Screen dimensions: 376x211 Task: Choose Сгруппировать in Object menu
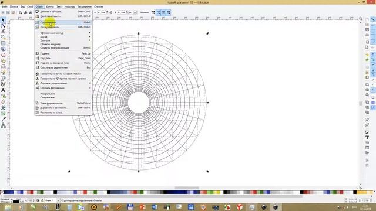coord(63,22)
